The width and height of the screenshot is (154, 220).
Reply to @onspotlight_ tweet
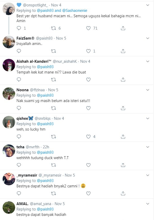pyautogui.click(x=19, y=28)
